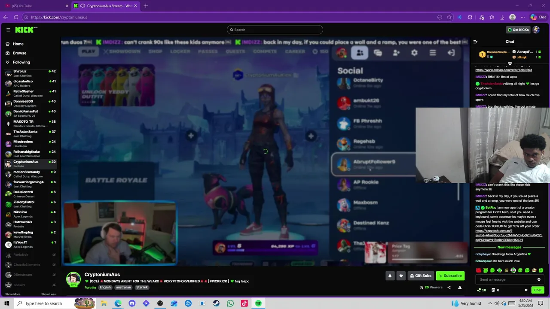Click the green Subscribe button
Screen dimensions: 550x309
(x=450, y=276)
